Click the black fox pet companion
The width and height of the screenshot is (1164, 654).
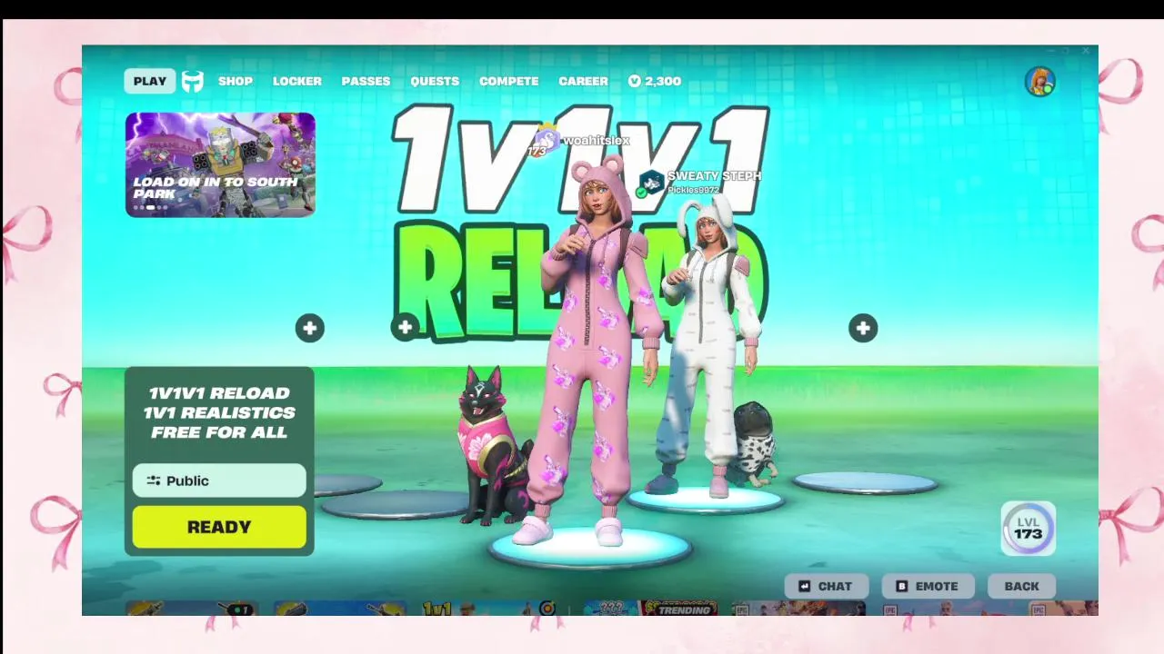(x=491, y=445)
